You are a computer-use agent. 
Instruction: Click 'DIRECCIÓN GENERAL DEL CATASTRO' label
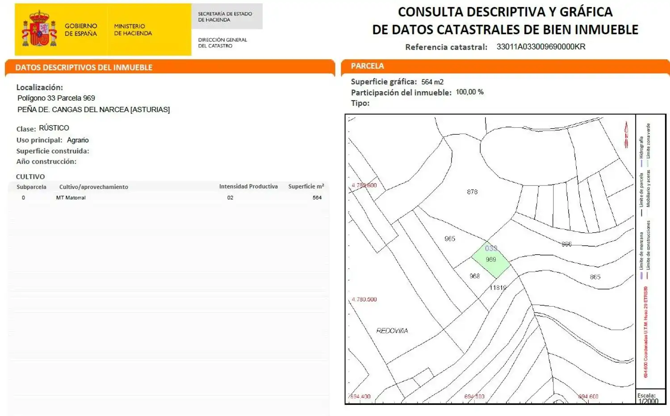pos(222,42)
